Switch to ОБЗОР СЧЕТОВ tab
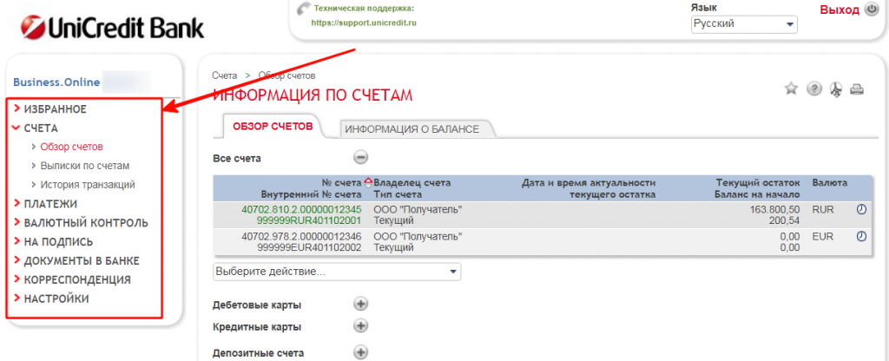The height and width of the screenshot is (361, 889). [273, 127]
